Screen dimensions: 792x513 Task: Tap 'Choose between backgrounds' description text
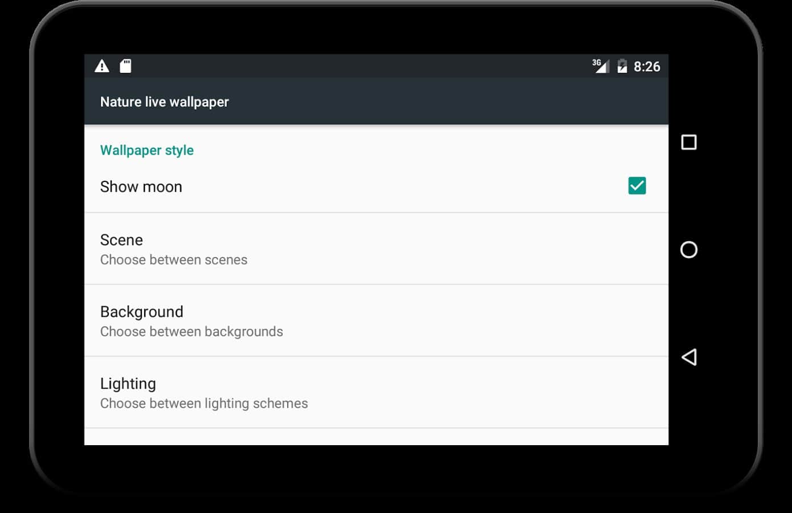[191, 332]
